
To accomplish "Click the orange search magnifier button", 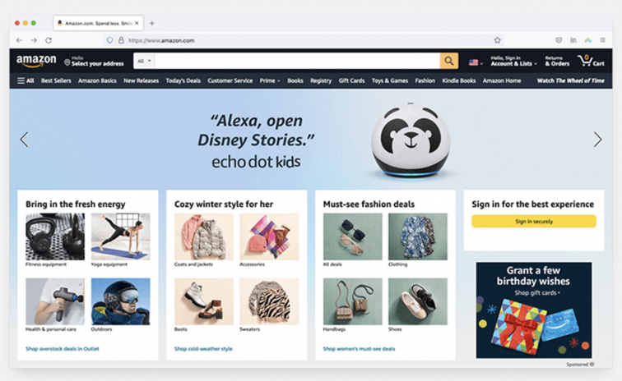I will (x=449, y=61).
